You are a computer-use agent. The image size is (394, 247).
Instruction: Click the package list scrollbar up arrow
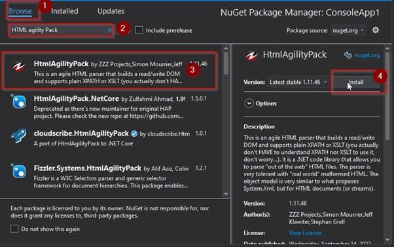(226, 48)
